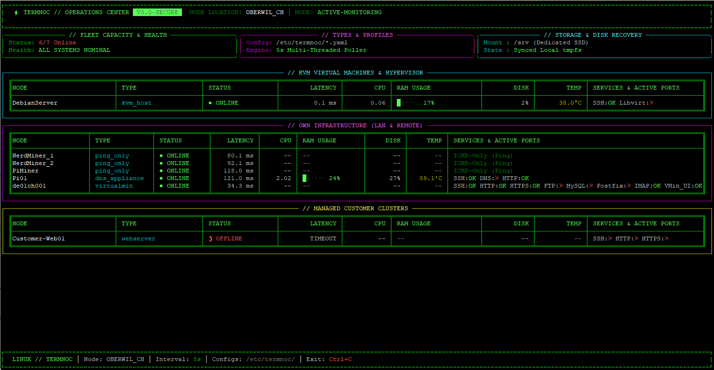This screenshot has height=370, width=714.
Task: Click the OBERWIL_CH node location in header
Action: pos(265,12)
